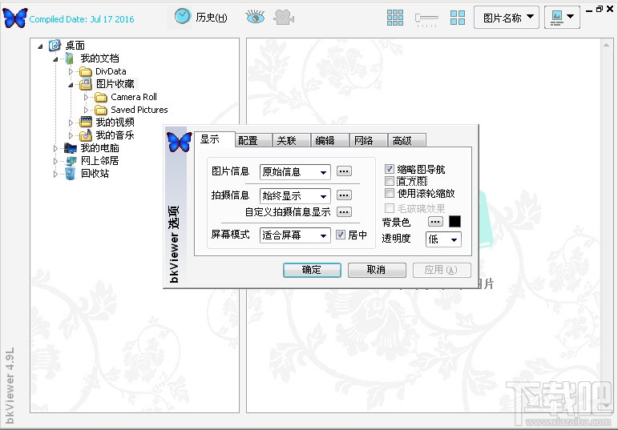Viewport: 618px width, 430px height.
Task: Click the Camera Roll folder icon
Action: (101, 97)
